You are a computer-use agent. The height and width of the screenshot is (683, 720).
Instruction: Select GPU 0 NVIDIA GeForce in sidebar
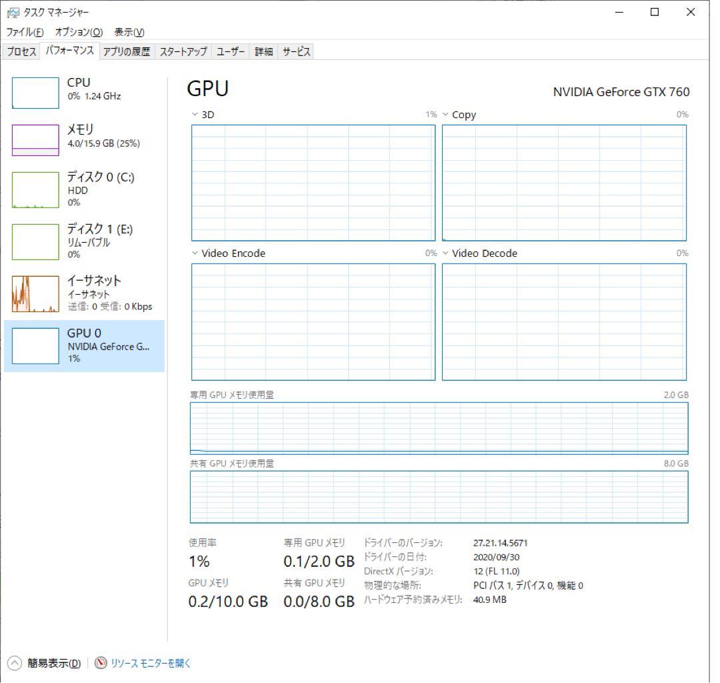80,345
